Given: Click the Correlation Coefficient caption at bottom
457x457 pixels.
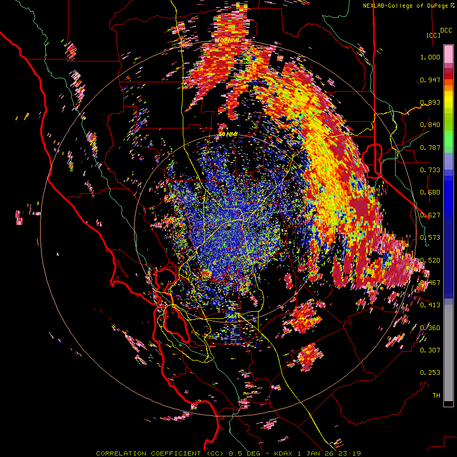Looking at the screenshot, I should (x=228, y=453).
